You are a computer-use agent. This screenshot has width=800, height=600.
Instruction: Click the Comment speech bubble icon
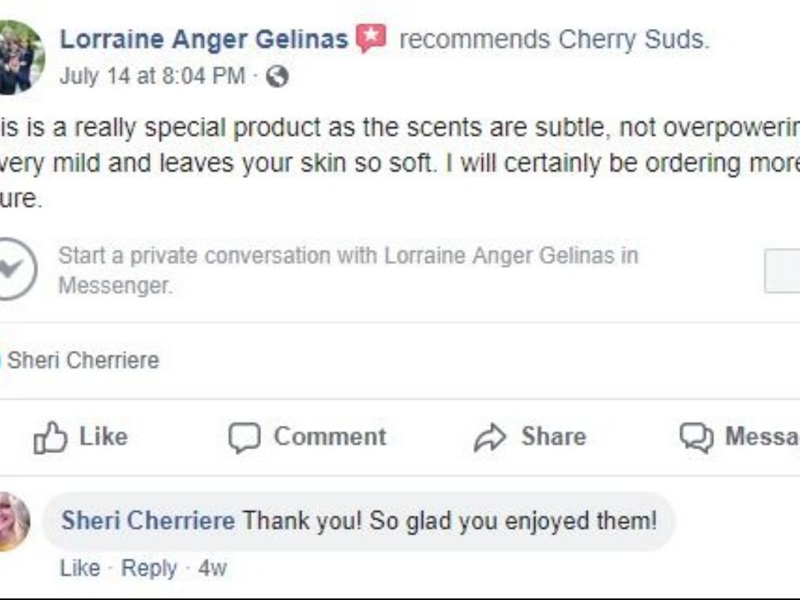tap(244, 437)
